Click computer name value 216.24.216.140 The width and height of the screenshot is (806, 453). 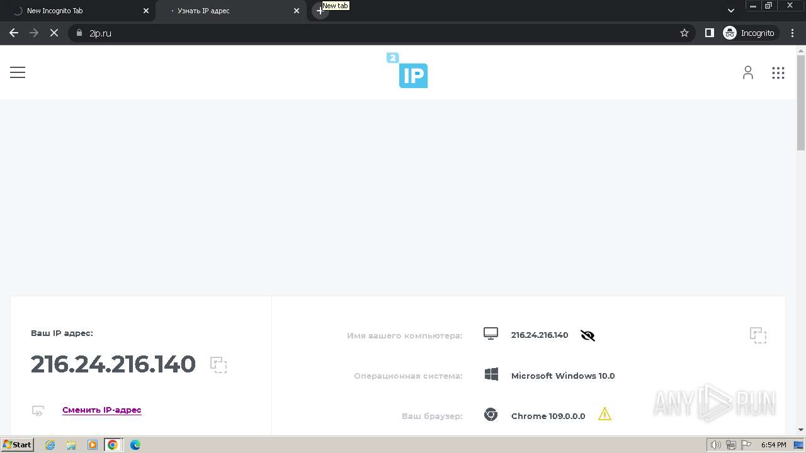point(540,335)
